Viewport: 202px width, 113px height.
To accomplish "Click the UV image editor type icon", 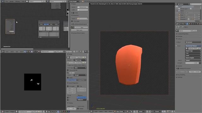I will pos(3,112).
